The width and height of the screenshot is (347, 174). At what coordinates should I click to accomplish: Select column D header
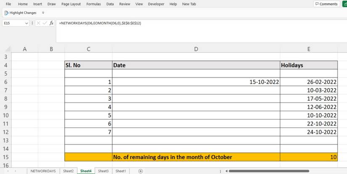coord(196,49)
